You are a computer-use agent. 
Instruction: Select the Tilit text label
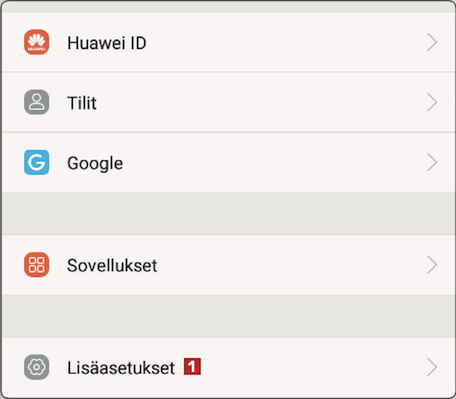pyautogui.click(x=82, y=103)
